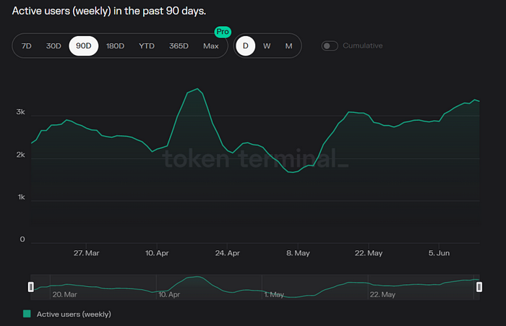Select daily (D) granularity
Screen dimensions: 506x326
(246, 46)
